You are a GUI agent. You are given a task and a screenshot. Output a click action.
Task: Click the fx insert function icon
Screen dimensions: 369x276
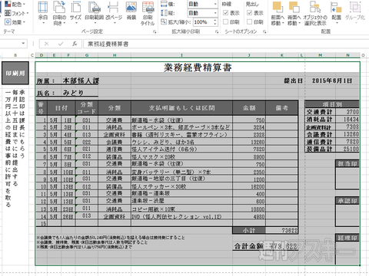click(x=75, y=44)
